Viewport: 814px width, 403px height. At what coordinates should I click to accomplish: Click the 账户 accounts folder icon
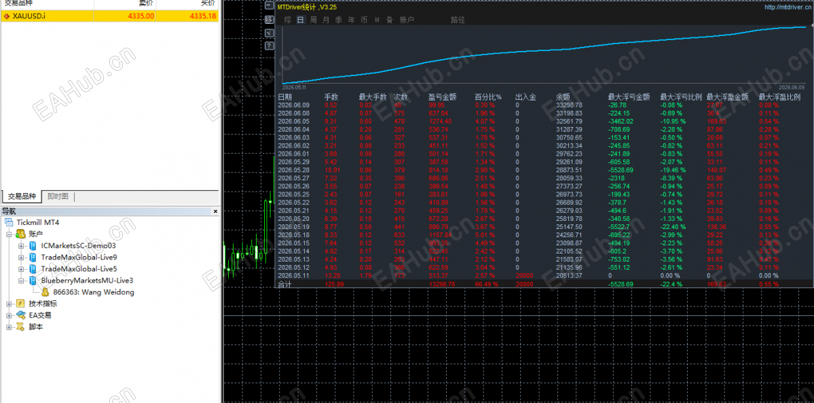point(21,234)
